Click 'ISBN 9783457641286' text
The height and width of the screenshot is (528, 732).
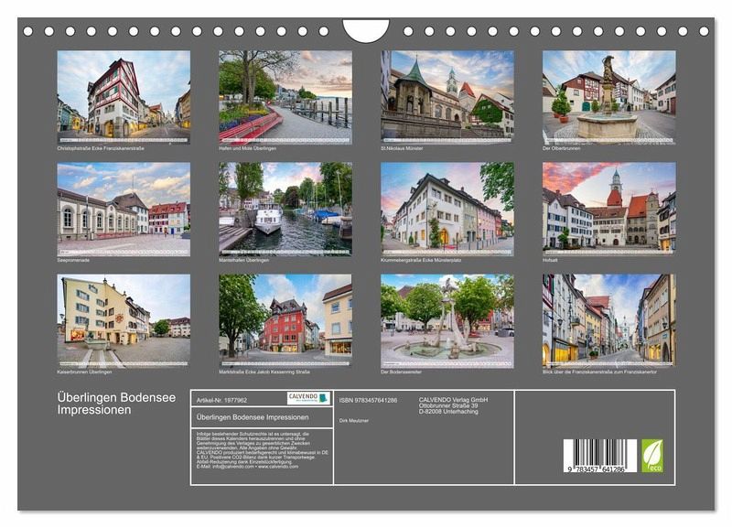click(368, 401)
